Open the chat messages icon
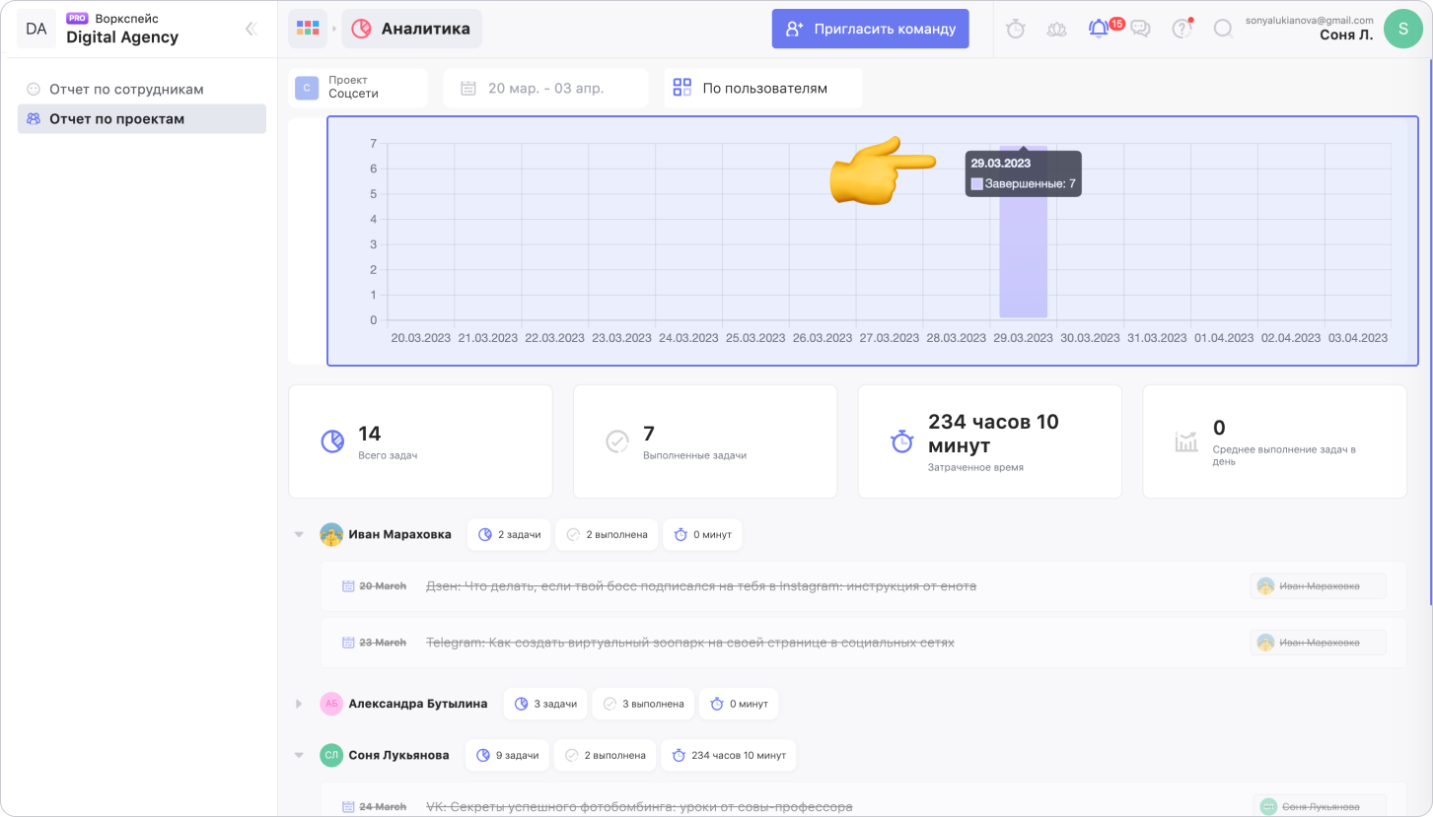The height and width of the screenshot is (817, 1433). 1140,30
